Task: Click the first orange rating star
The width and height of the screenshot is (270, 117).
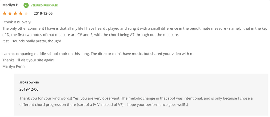Action: pos(4,13)
